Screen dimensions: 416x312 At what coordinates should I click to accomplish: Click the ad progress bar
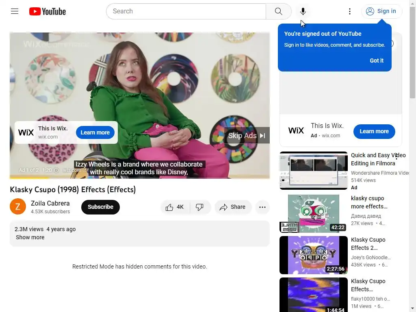(x=140, y=178)
